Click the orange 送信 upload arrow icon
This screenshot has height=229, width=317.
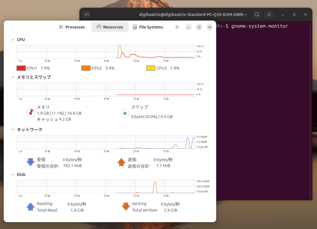pos(121,162)
